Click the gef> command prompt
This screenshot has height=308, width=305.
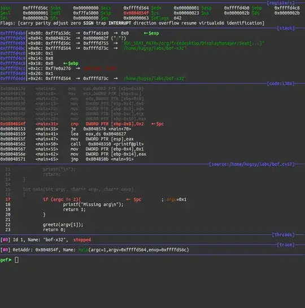click(6, 260)
